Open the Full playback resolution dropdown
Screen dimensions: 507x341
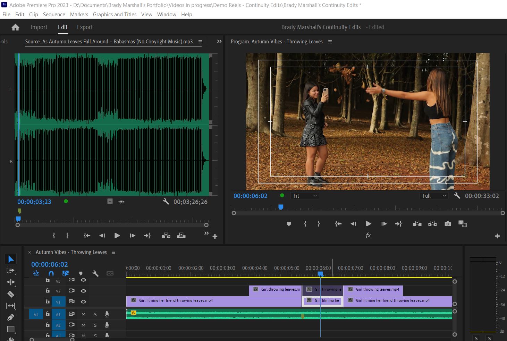click(434, 196)
